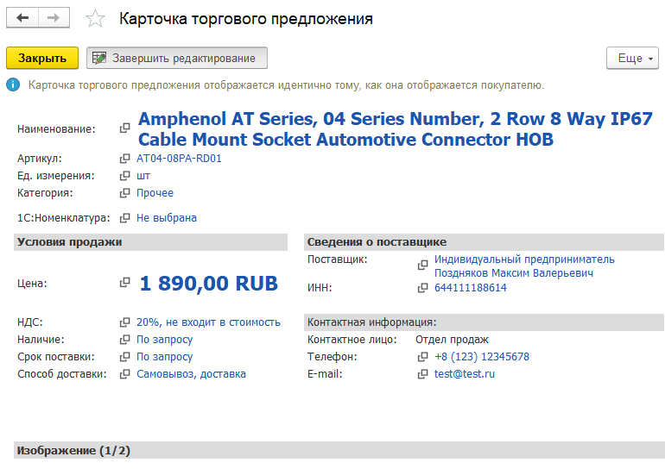Click the open icon beside Поставщик
Viewport: 665px width, 469px height.
tap(423, 266)
